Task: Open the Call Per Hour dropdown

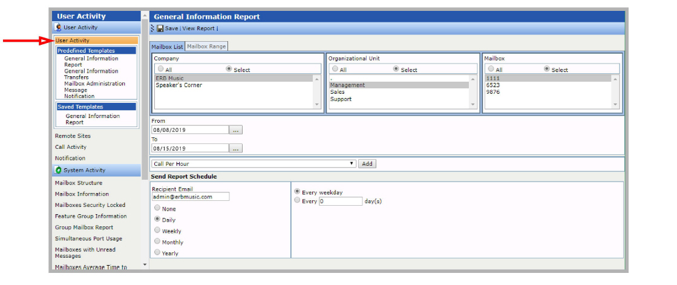Action: click(x=254, y=163)
